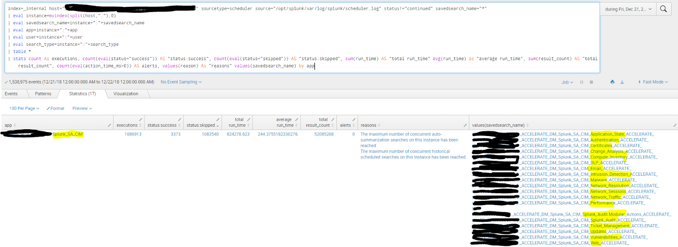Run the search with the magnifier button
Screen dimensions: 678x247
point(664,9)
